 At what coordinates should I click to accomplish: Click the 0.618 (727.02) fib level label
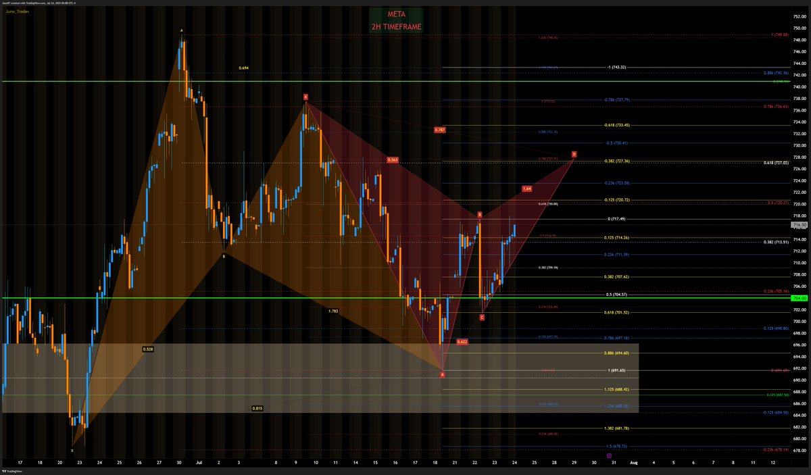click(x=776, y=163)
